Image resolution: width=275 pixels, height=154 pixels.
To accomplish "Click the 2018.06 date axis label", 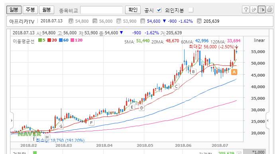I will tap(183, 146).
